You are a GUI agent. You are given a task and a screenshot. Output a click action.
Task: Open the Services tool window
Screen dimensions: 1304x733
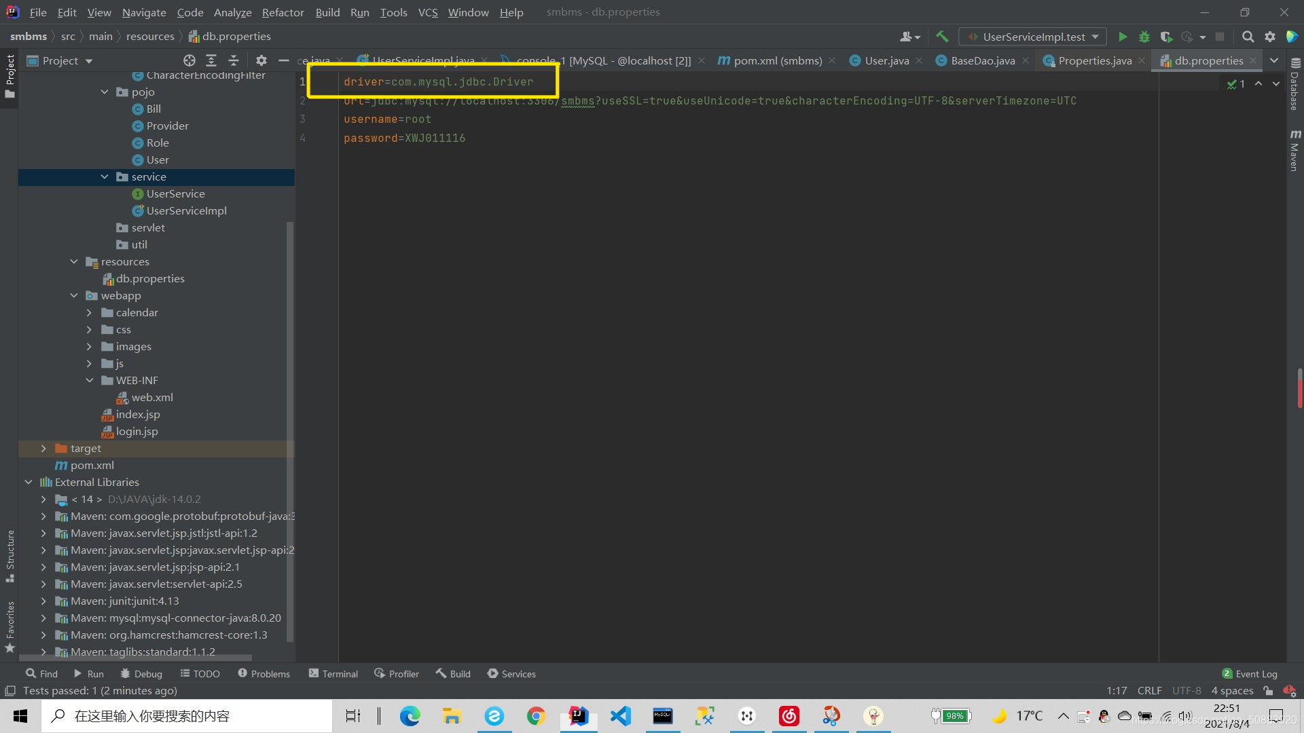point(511,673)
